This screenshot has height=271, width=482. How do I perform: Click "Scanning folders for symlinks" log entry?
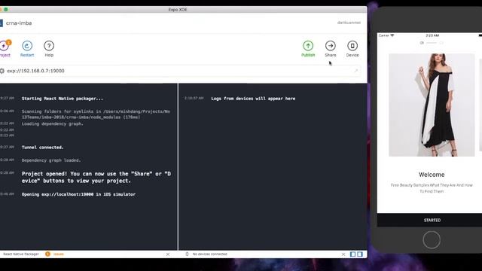(x=96, y=114)
